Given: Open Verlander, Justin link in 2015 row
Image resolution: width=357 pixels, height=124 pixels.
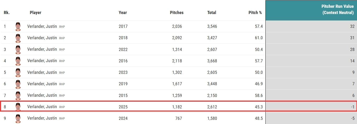Looking at the screenshot, I should tap(42, 95).
